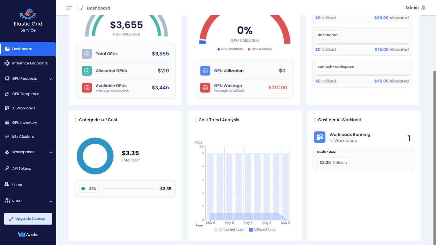Open the santosh-workspace tag
Viewport: 436px width, 245px height.
tap(336, 67)
